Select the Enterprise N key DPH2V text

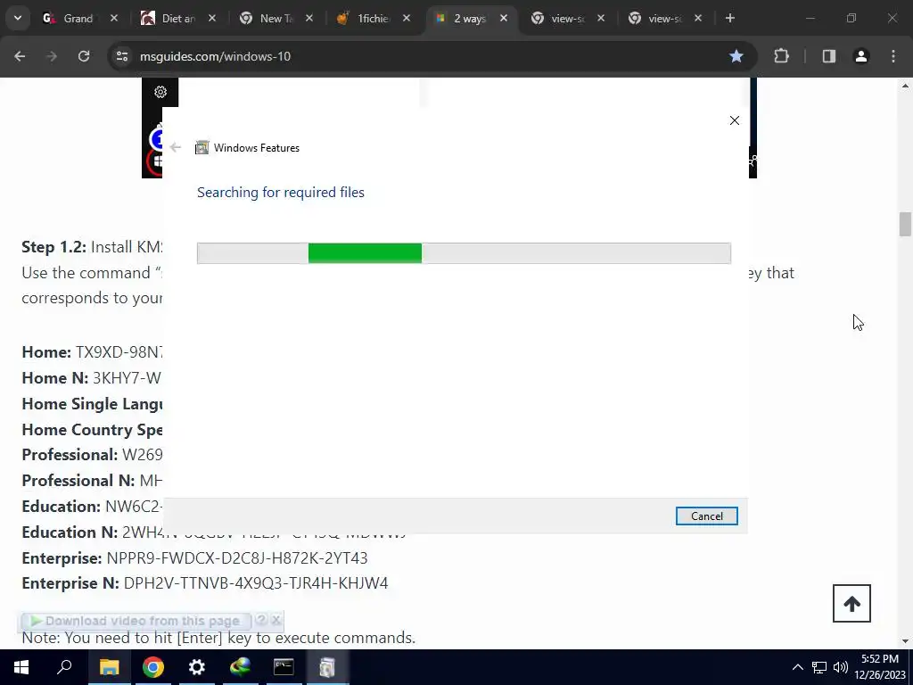click(x=256, y=583)
